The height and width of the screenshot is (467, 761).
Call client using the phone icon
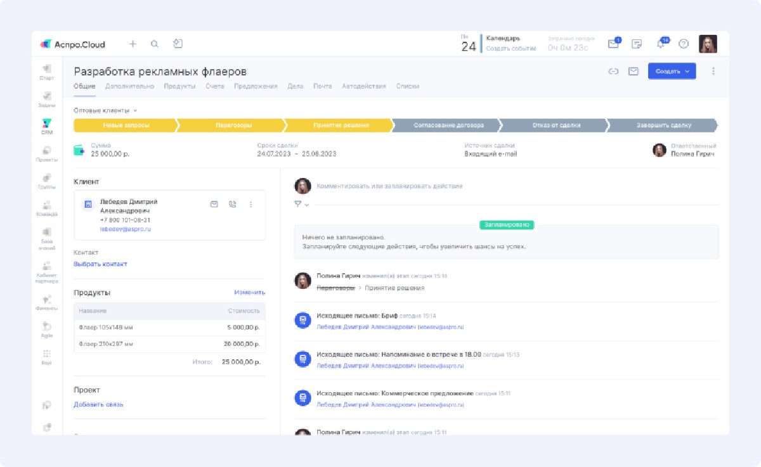click(232, 204)
